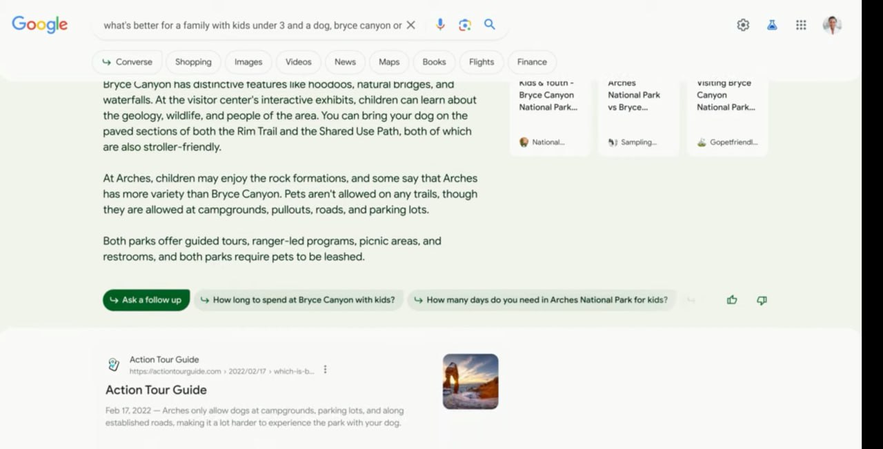
Task: Open Google Lens image search
Action: point(465,25)
